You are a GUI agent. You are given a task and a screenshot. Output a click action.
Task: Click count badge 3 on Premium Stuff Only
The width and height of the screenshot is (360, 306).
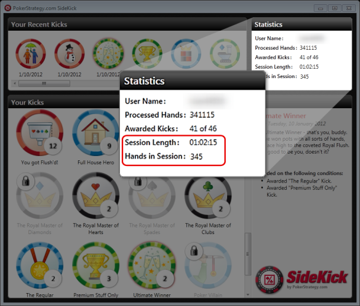coord(109,279)
